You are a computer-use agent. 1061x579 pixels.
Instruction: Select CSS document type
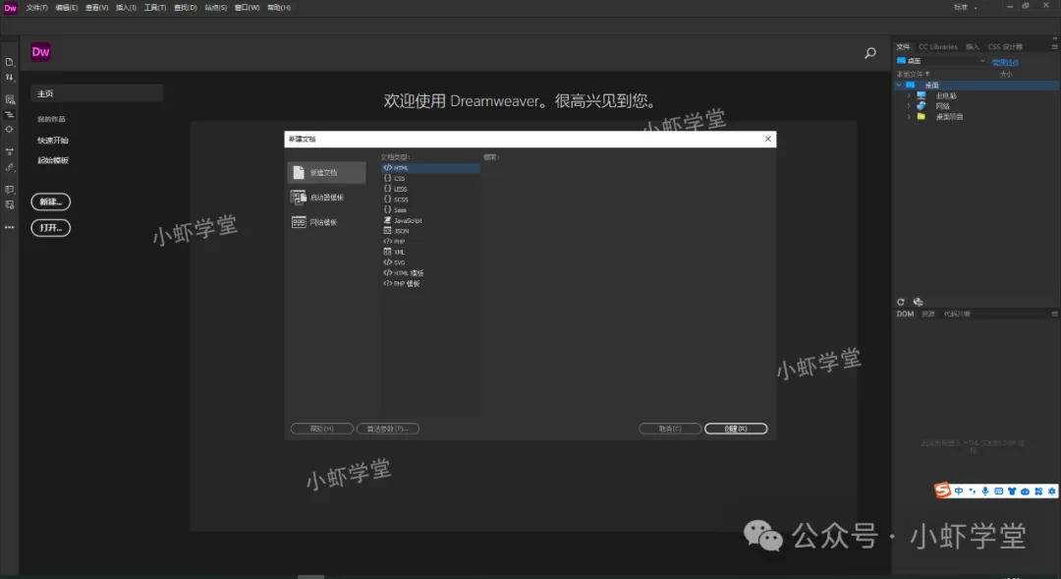click(430, 178)
